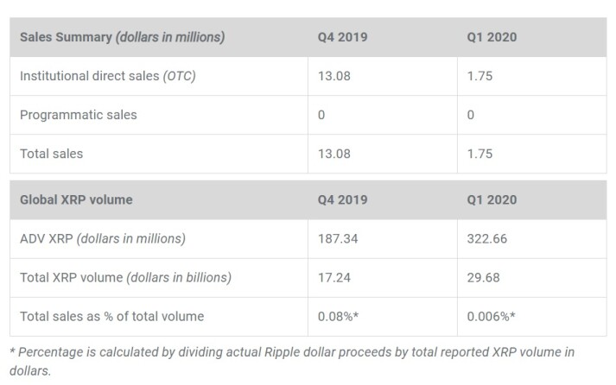Click Total XRP volume row label

125,277
